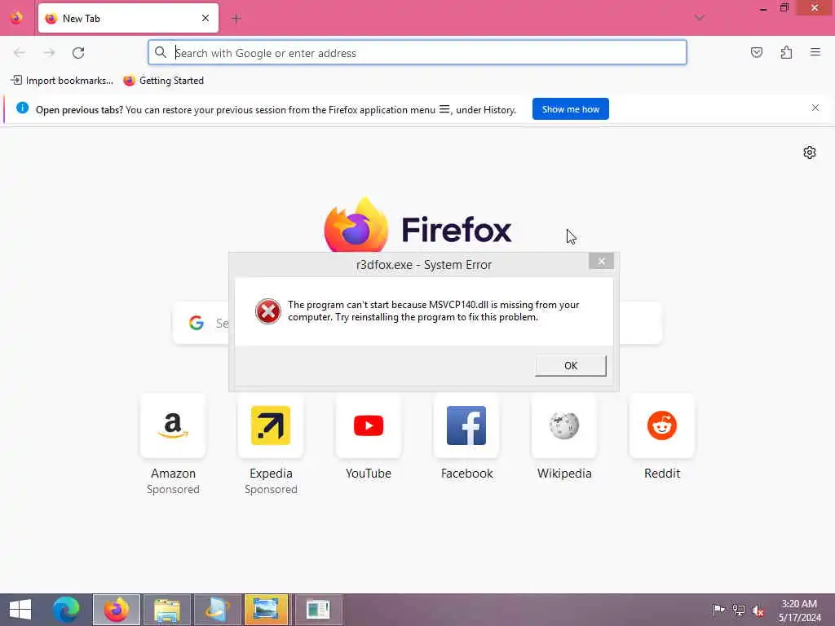
Task: Open the taskbar icon with blue globe
Action: tap(218, 610)
